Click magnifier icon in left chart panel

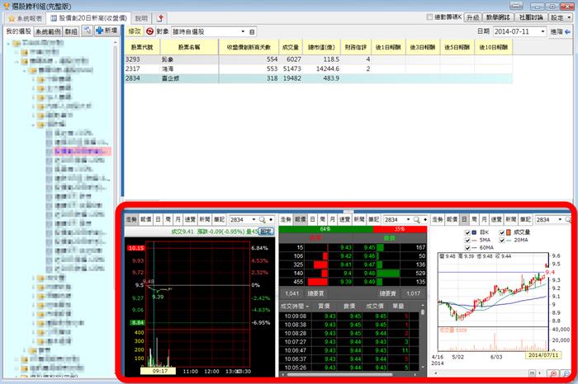tap(261, 220)
